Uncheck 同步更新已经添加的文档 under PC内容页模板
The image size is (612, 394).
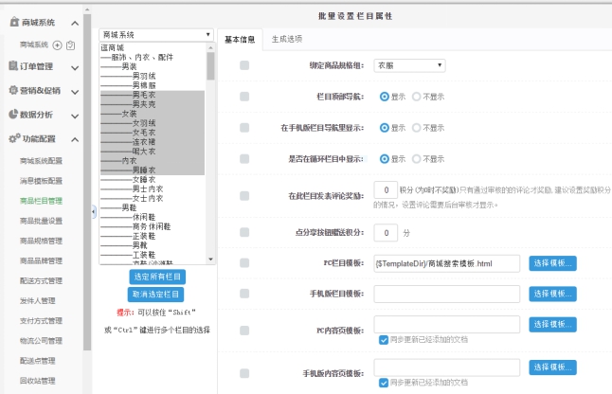[x=384, y=340]
